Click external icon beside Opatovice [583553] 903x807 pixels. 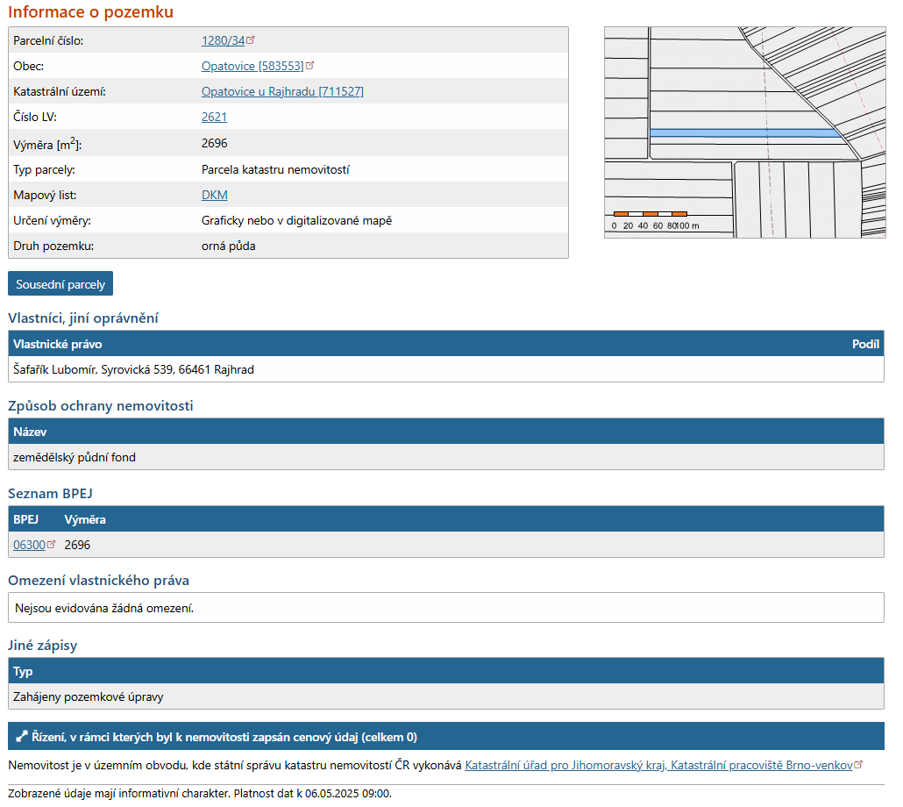point(309,65)
